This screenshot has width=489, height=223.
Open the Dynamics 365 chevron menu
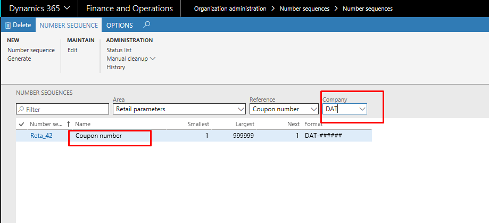click(x=67, y=9)
